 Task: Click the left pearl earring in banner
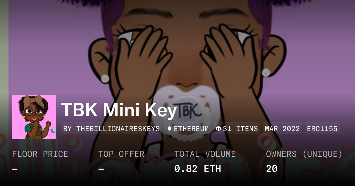[105, 78]
